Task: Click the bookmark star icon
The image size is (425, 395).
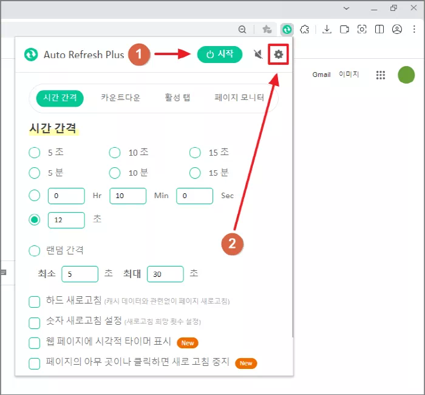Action: [267, 29]
